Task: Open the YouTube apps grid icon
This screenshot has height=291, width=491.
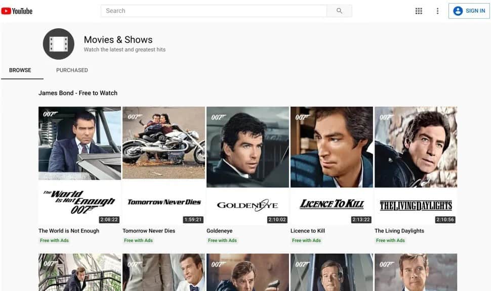Action: coord(419,11)
